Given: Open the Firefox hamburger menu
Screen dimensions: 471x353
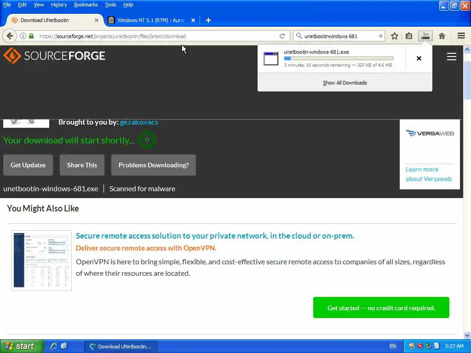Looking at the screenshot, I should pyautogui.click(x=461, y=36).
